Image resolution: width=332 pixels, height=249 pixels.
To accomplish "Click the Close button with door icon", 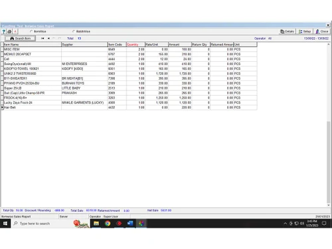I will click(322, 31).
